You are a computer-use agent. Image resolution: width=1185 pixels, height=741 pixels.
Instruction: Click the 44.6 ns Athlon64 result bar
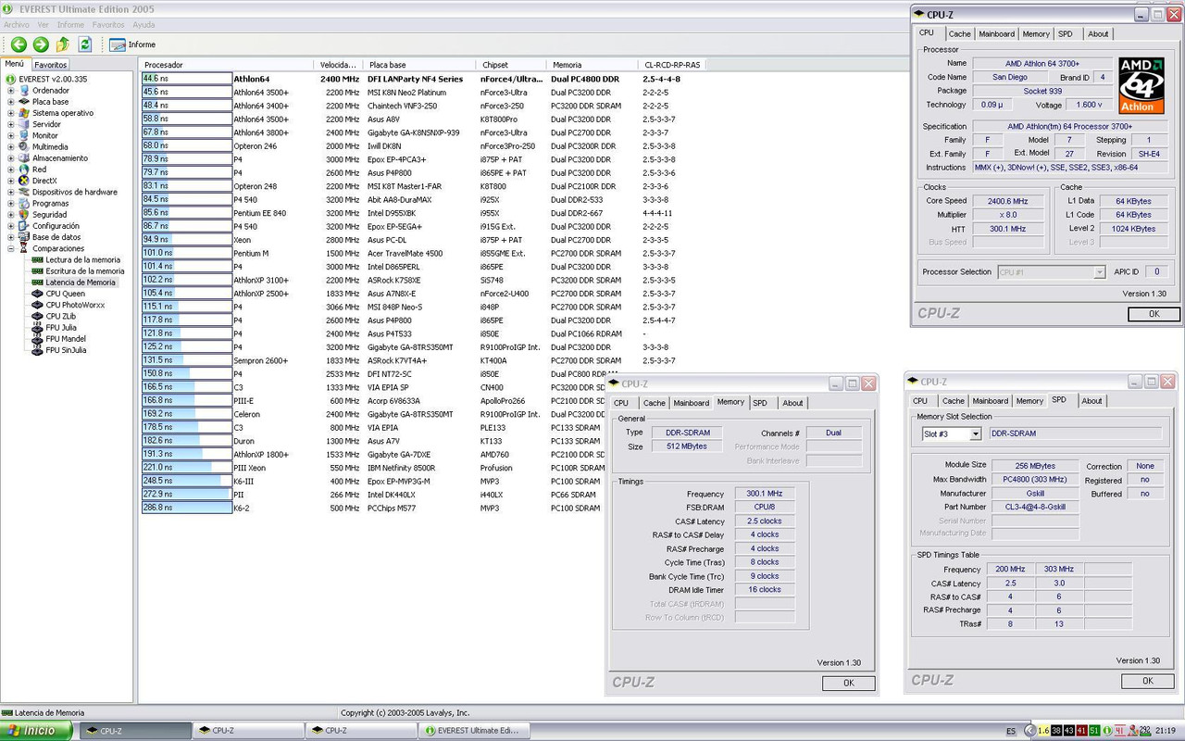point(186,80)
